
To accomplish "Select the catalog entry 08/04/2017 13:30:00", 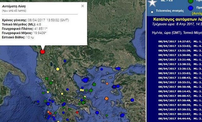I will tap(180, 55).
